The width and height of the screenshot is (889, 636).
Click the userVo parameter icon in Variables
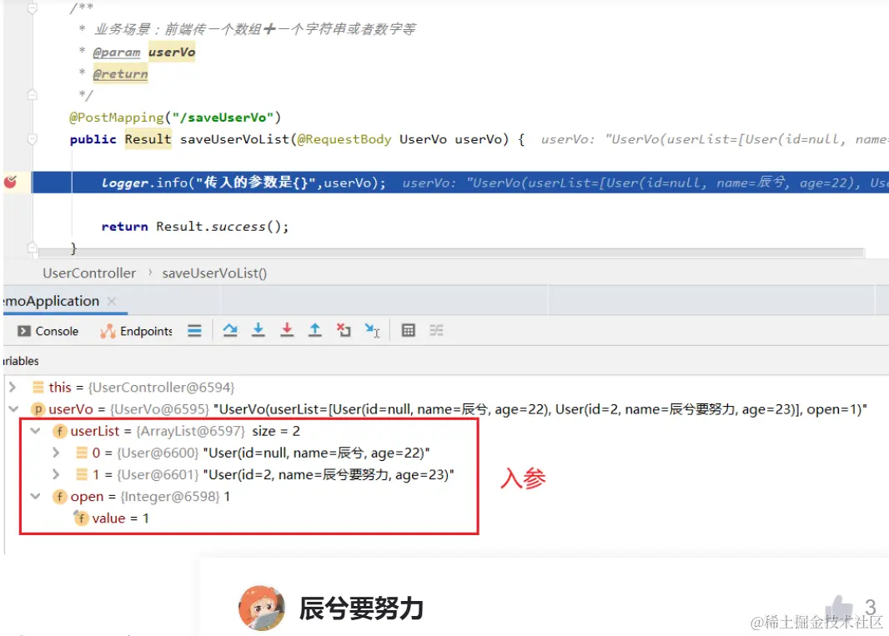pyautogui.click(x=38, y=408)
